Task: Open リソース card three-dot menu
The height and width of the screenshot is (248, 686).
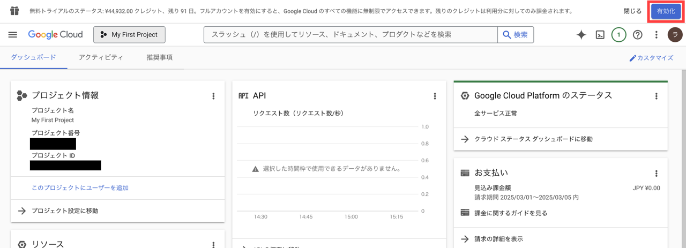Action: pos(213,245)
